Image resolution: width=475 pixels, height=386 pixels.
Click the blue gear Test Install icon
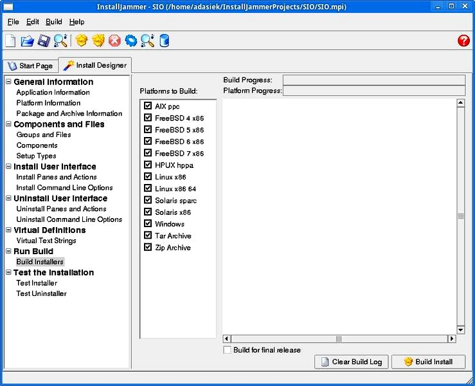tap(131, 41)
